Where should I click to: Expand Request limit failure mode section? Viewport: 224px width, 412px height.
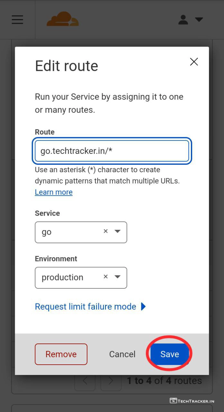(x=85, y=307)
